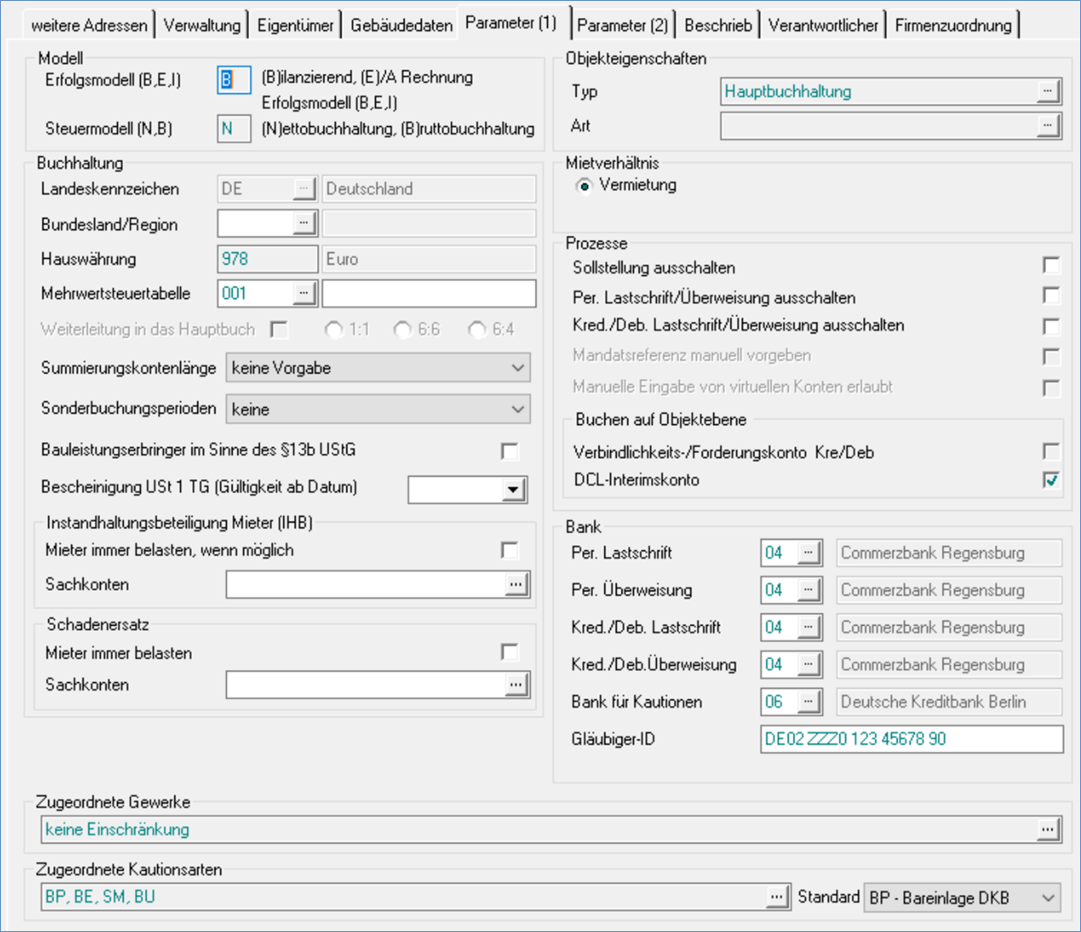Image resolution: width=1081 pixels, height=932 pixels.
Task: Click into the Gläubiger-ID input field
Action: pyautogui.click(x=911, y=739)
